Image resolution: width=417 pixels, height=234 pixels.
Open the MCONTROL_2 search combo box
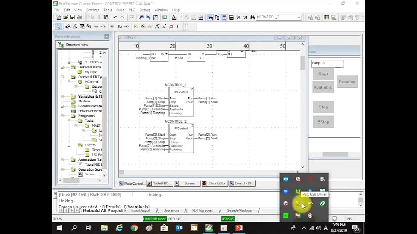279,17
